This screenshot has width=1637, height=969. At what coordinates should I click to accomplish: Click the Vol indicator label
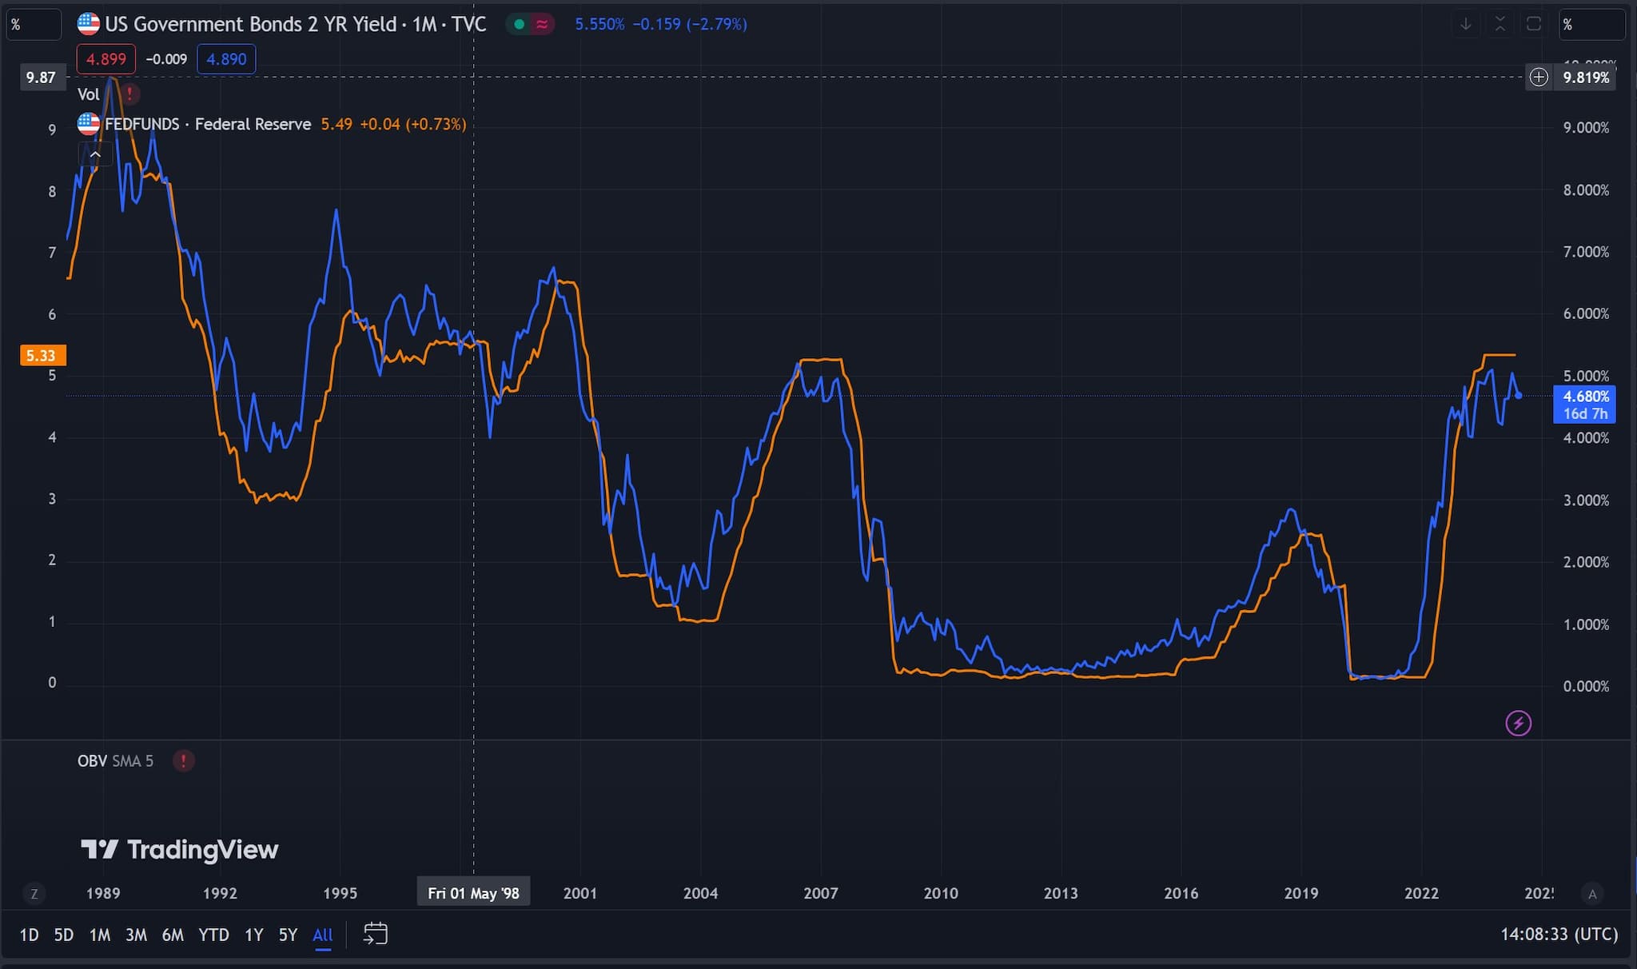(x=88, y=94)
